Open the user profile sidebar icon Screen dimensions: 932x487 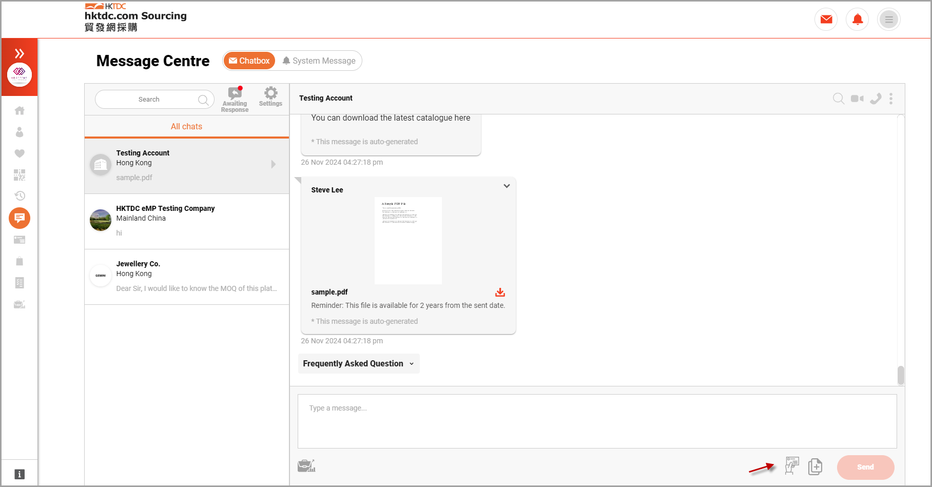(x=20, y=132)
